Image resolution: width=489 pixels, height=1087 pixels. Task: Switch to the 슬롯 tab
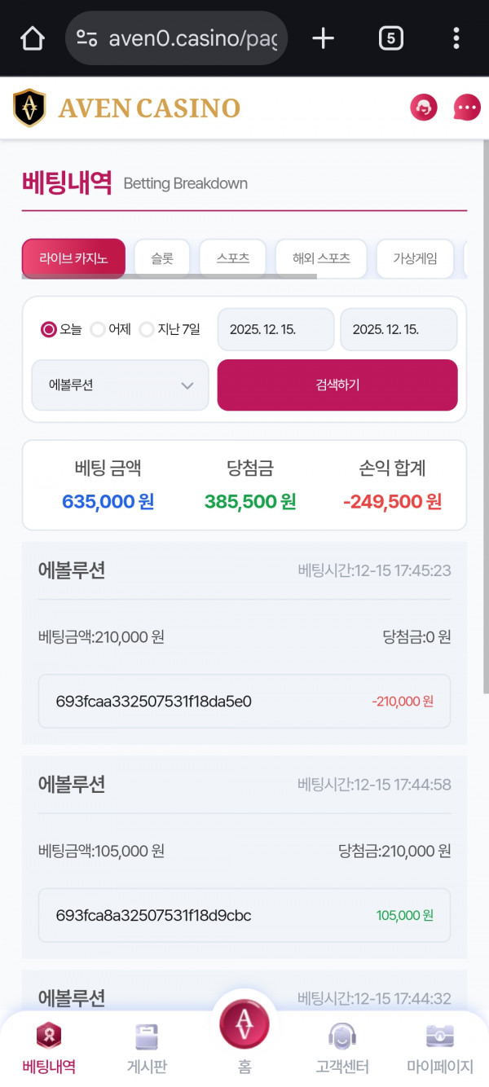point(161,258)
